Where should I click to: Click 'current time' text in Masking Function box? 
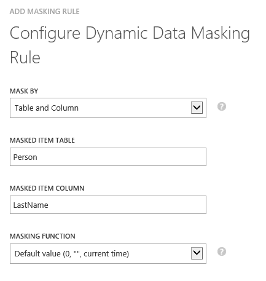105,254
